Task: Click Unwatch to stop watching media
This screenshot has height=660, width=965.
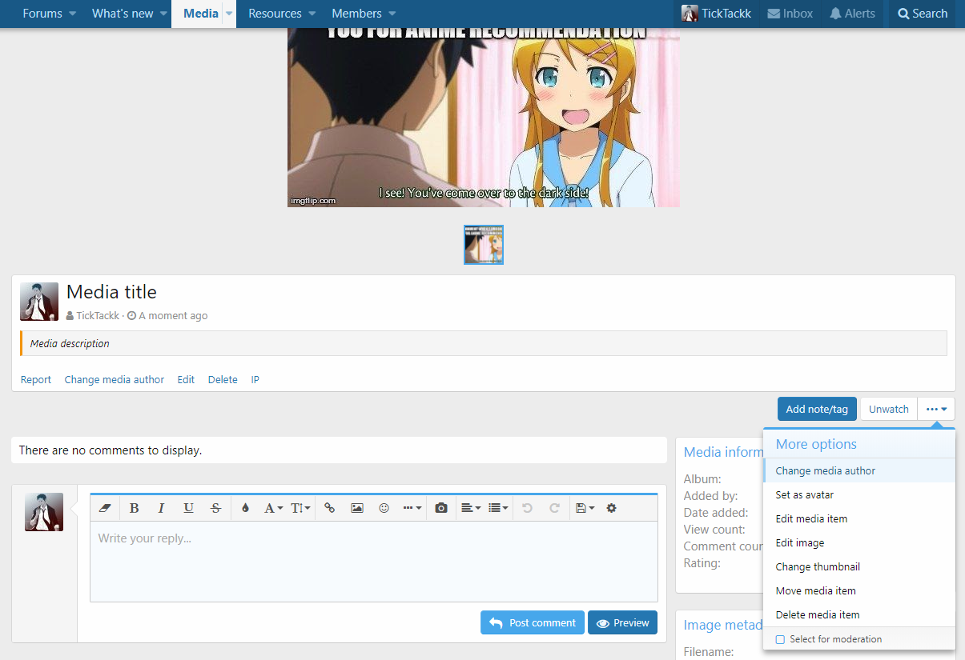Action: point(888,409)
